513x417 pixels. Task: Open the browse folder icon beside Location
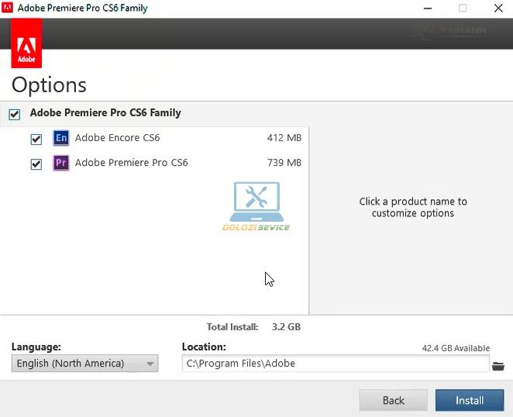498,366
